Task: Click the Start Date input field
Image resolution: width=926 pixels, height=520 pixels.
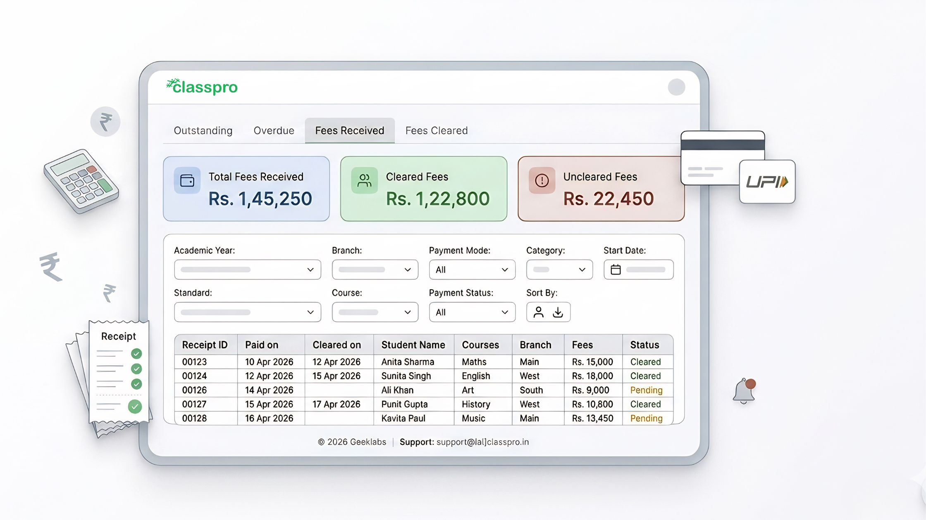Action: [x=645, y=269]
